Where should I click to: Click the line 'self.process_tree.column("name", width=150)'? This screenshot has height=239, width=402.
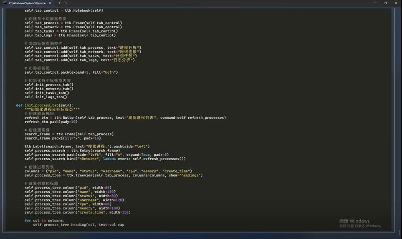pyautogui.click(x=70, y=192)
